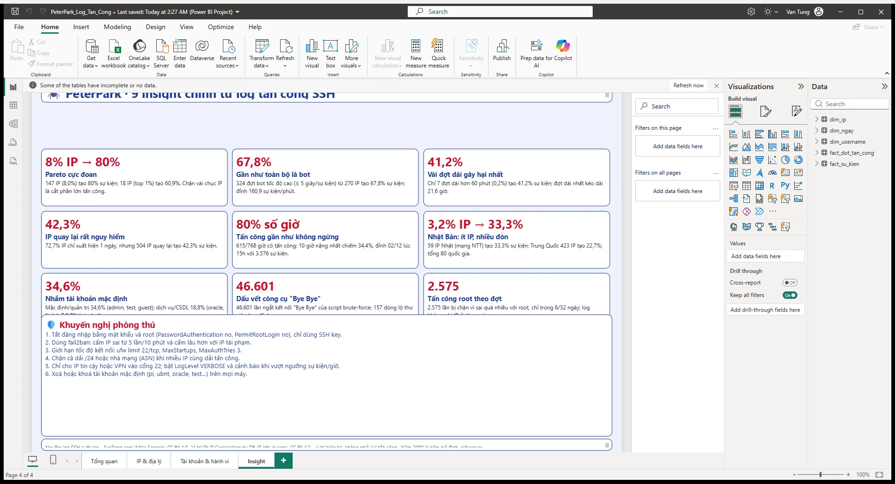Switch to Table view in left sidebar

coord(13,105)
